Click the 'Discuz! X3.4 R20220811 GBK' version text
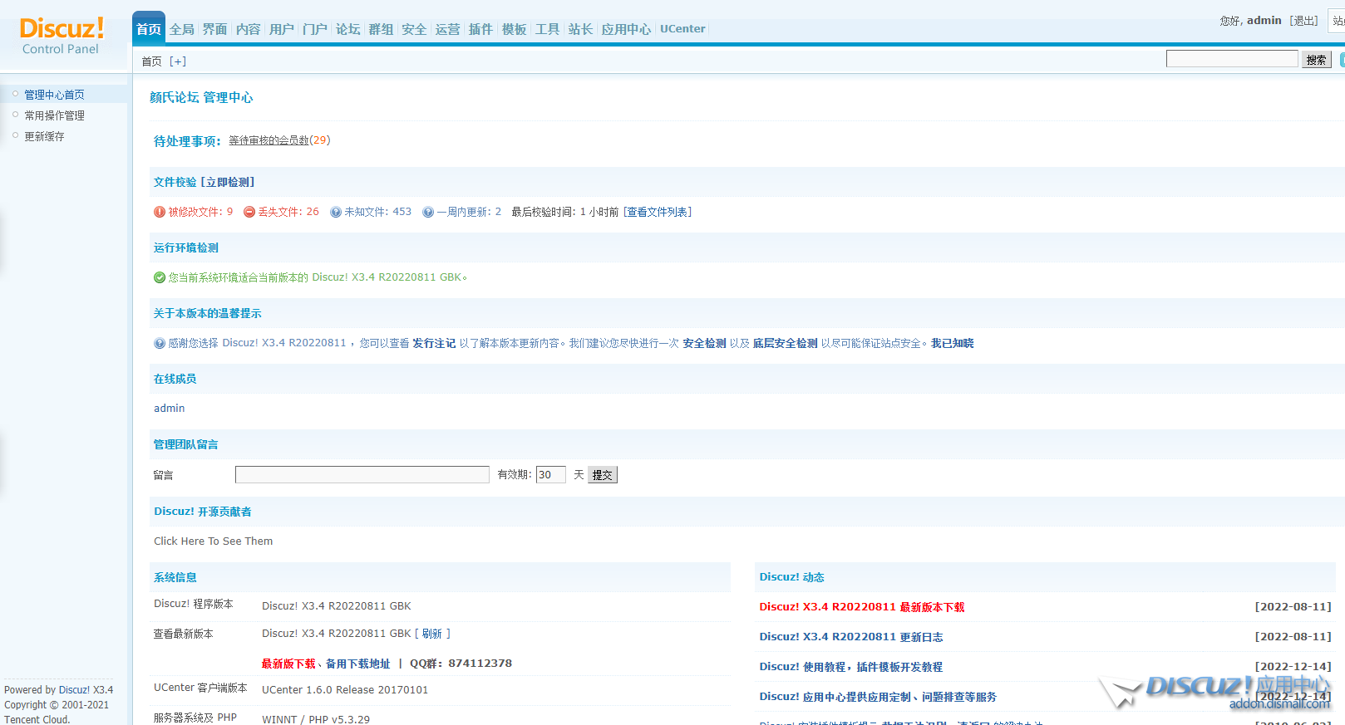 point(337,606)
